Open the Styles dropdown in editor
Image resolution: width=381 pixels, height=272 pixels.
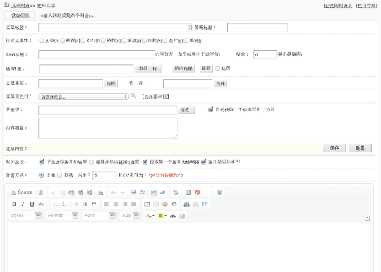click(25, 215)
